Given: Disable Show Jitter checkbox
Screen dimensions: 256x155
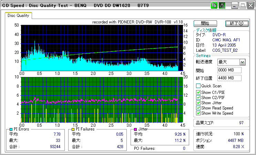Looking at the screenshot, I should [x=198, y=103].
